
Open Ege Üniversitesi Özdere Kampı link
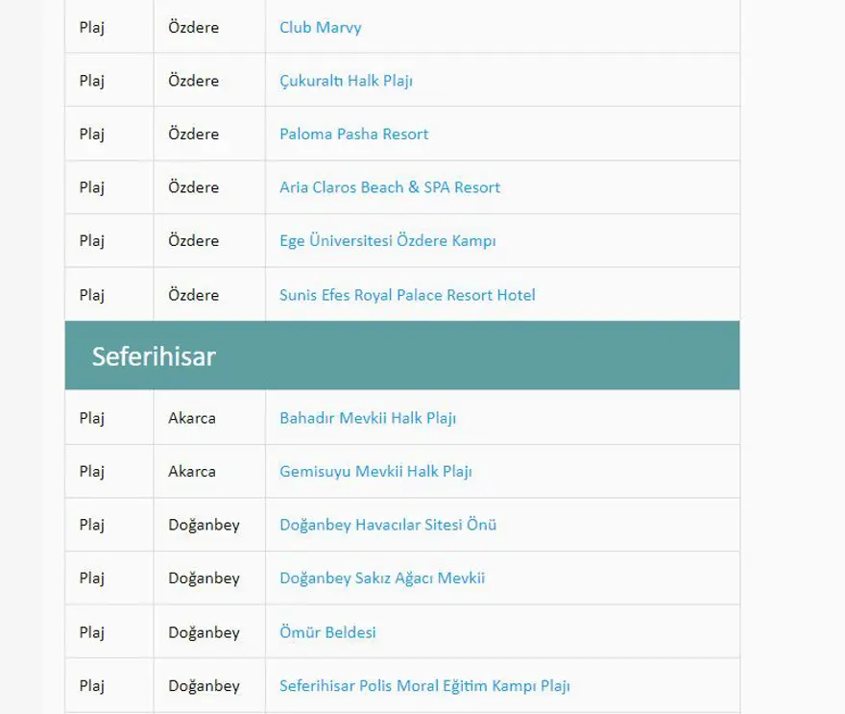387,241
